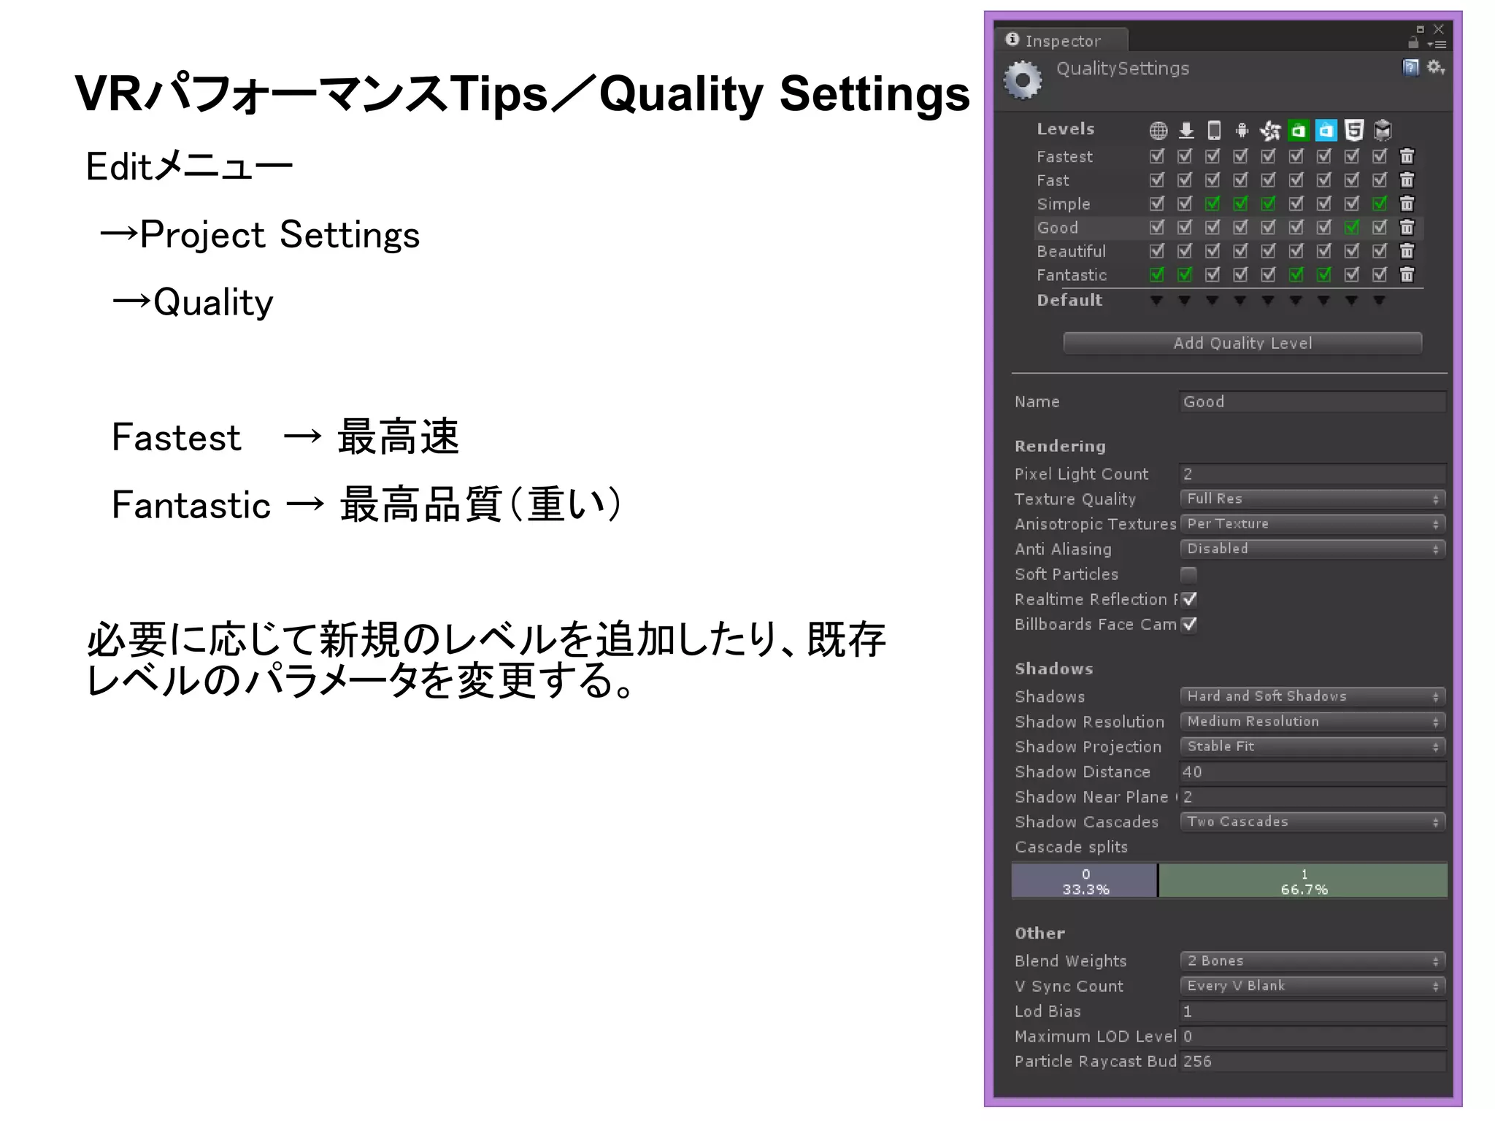Delete the Fastest quality level with trash icon
Screen dimensions: 1495x1121
coord(1407,156)
